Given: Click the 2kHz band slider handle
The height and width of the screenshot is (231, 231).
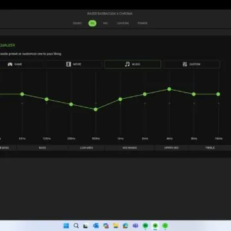Looking at the screenshot, I should click(x=145, y=94).
